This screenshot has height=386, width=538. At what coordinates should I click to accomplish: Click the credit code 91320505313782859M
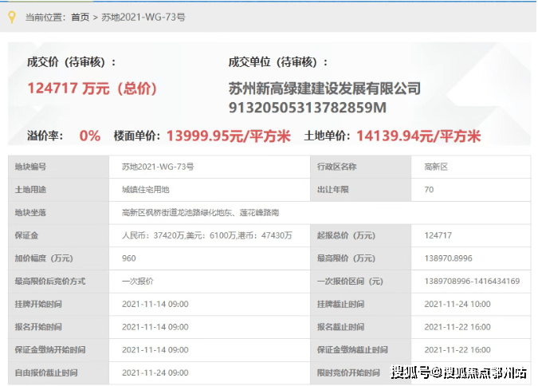pos(307,107)
